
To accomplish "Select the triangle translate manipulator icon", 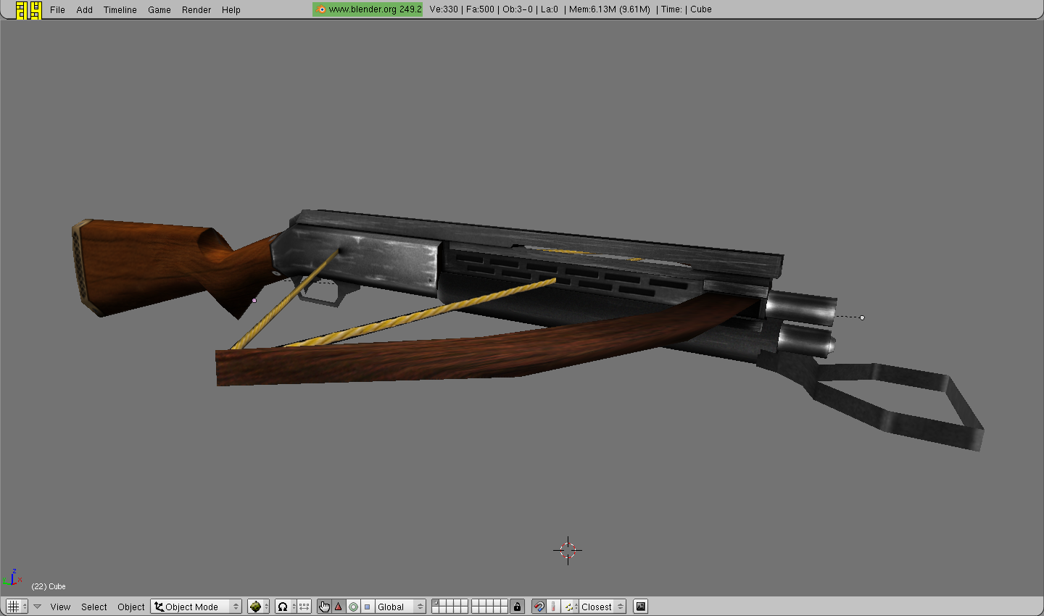I will (x=339, y=607).
